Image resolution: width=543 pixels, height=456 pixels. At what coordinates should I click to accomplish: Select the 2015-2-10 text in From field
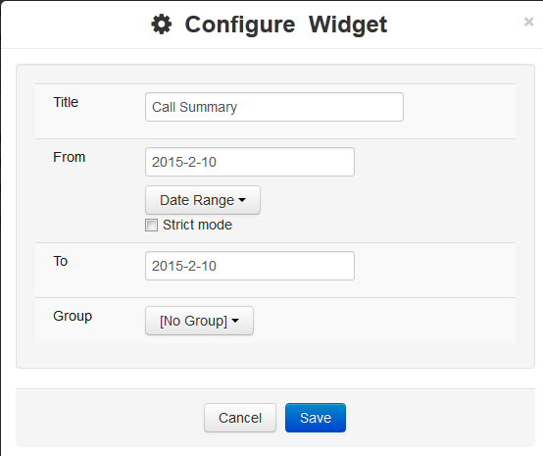pyautogui.click(x=184, y=162)
